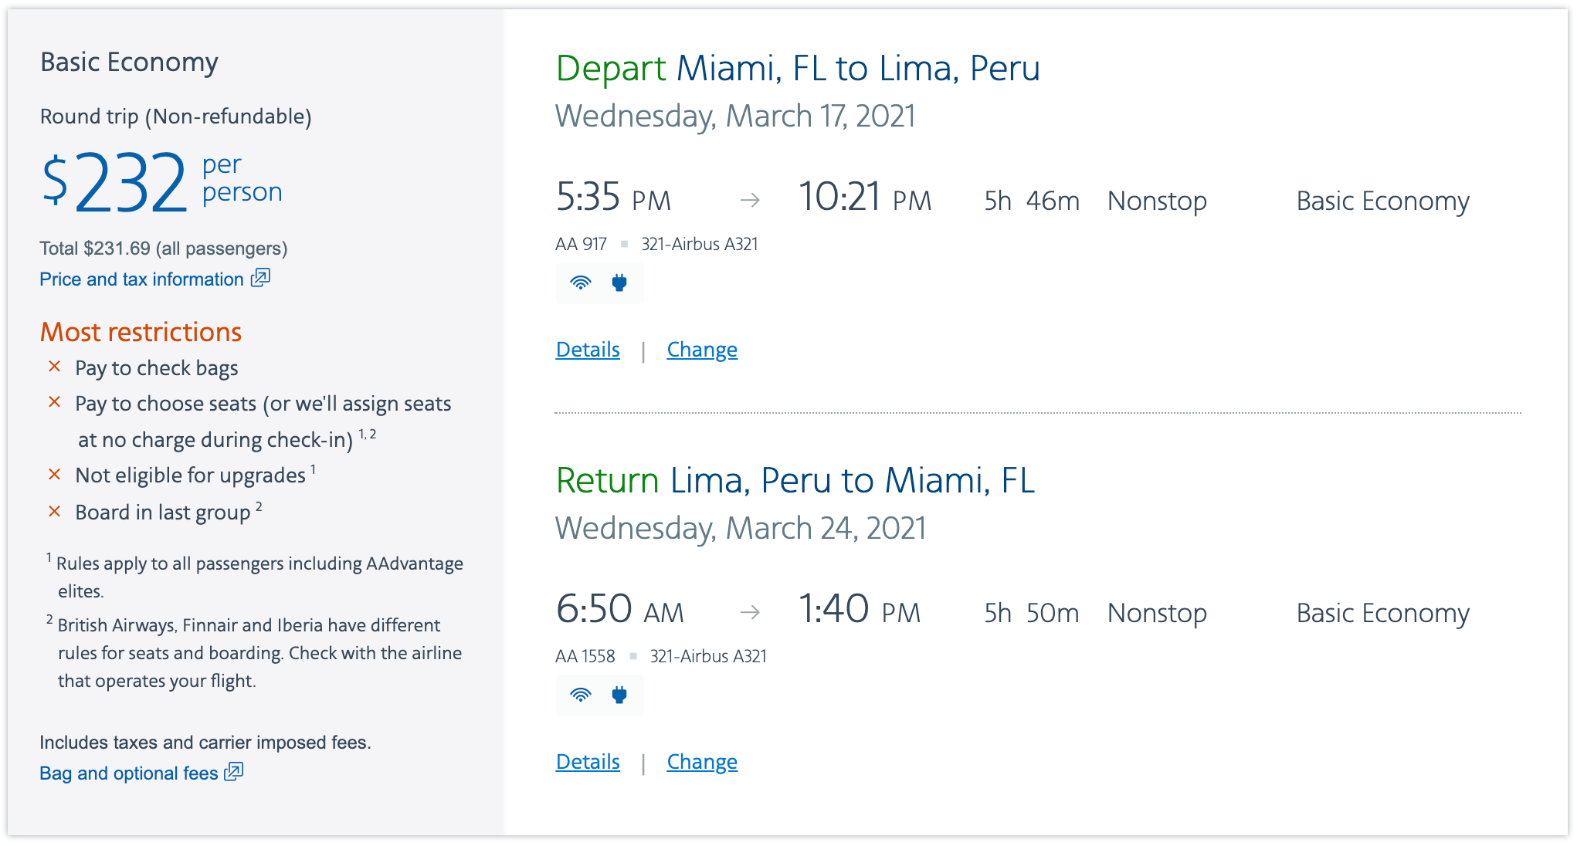Change the return Lima to Miami flight

click(702, 762)
